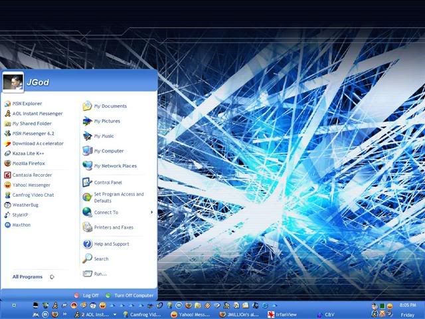Open Camtasia Recorder

coord(28,175)
